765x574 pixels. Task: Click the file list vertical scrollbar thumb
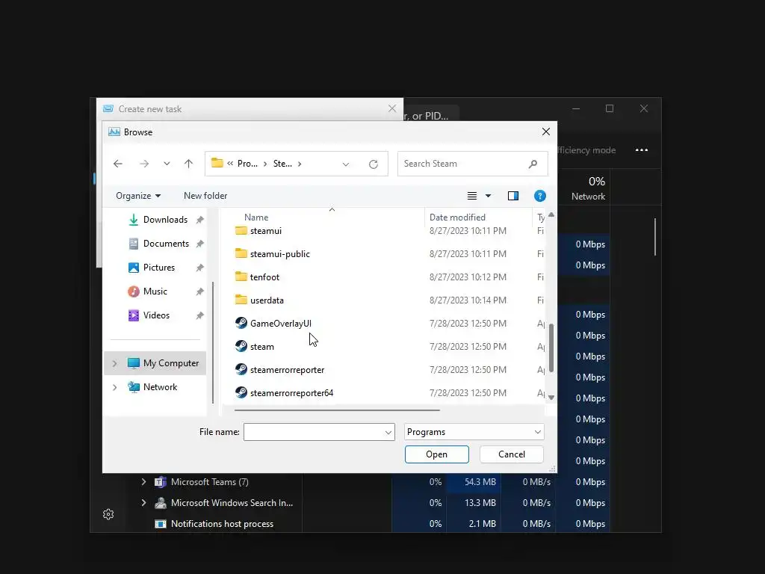(551, 348)
